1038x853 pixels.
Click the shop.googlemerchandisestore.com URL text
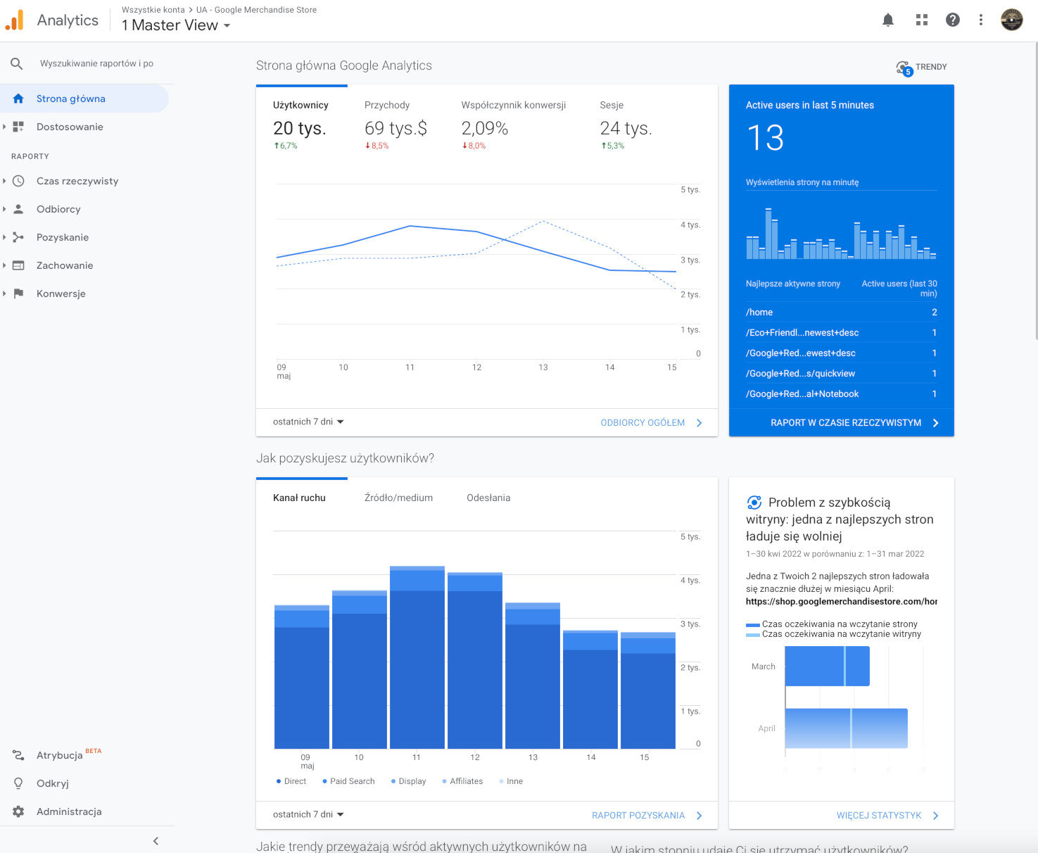pyautogui.click(x=841, y=602)
